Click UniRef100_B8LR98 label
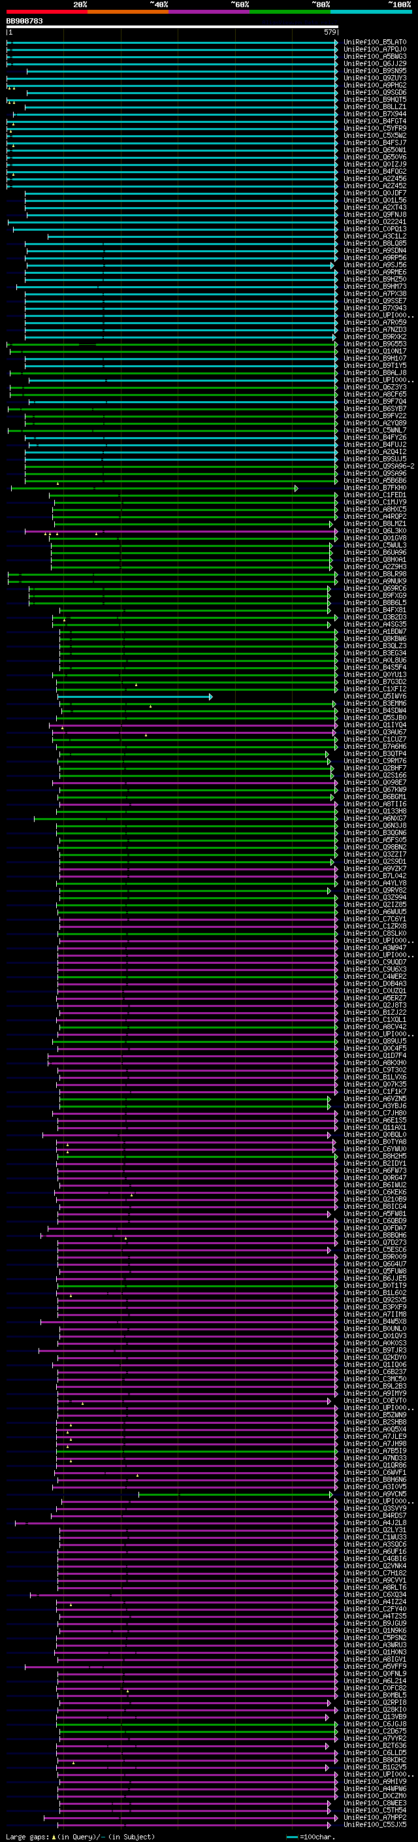This screenshot has height=1842, width=418. click(375, 574)
